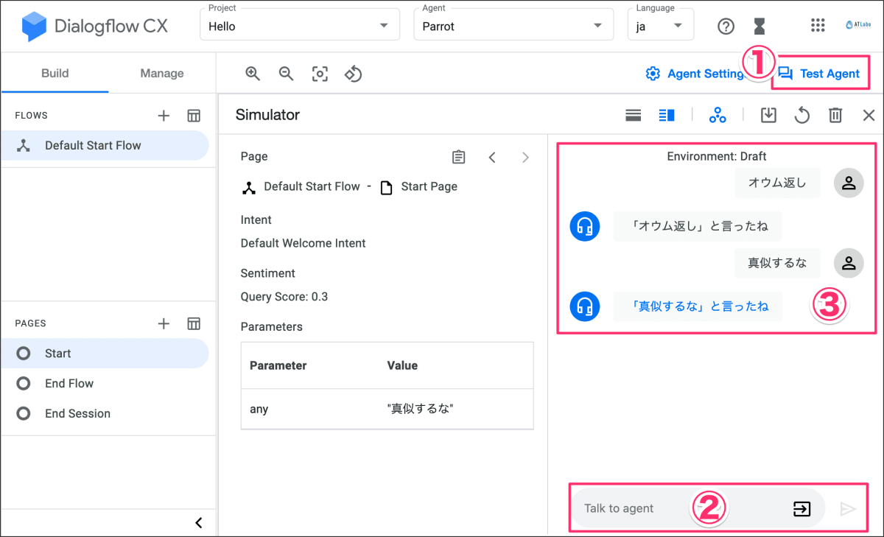
Task: Click the simulator flow graph icon
Action: point(718,115)
